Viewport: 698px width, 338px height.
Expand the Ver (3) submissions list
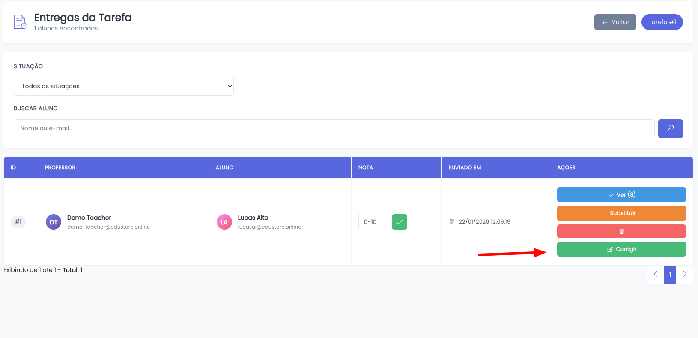point(621,194)
